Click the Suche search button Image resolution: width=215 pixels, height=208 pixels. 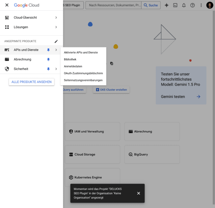point(151,5)
